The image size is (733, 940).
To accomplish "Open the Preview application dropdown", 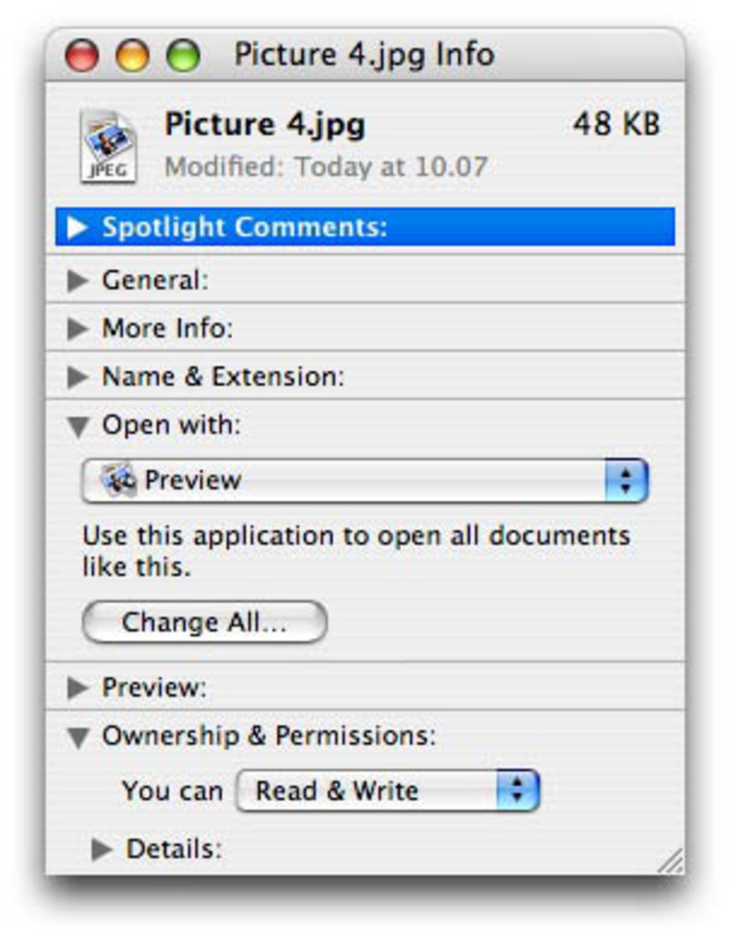I will coord(344,481).
